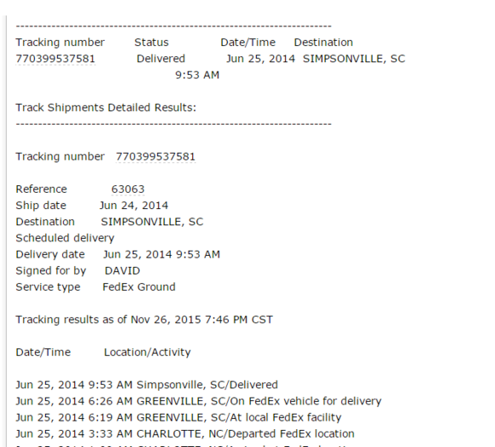This screenshot has width=495, height=447.
Task: Click the 9:53 AM time under summary Date/Time
Action: tap(197, 75)
